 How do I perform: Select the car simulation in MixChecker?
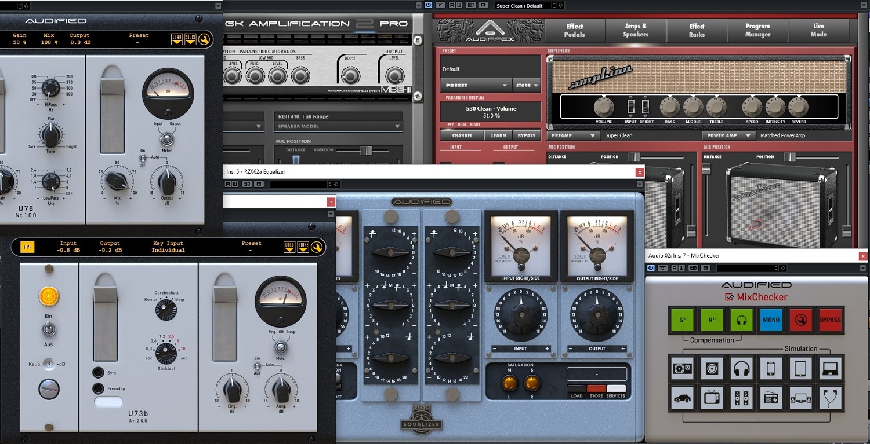pos(683,398)
